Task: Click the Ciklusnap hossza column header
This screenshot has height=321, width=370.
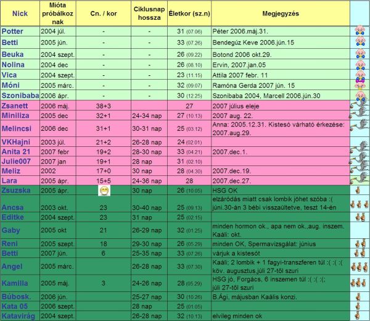Action: [x=148, y=13]
